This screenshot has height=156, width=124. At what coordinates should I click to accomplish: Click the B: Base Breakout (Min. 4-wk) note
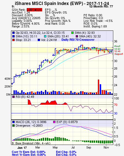[x=31, y=143]
